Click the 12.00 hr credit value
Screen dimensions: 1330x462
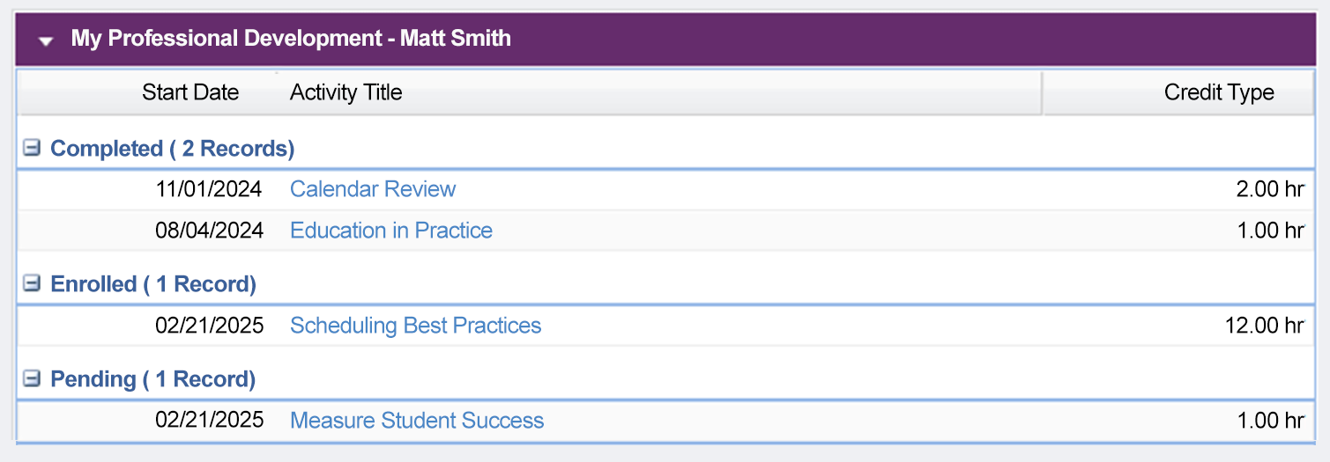(1264, 326)
